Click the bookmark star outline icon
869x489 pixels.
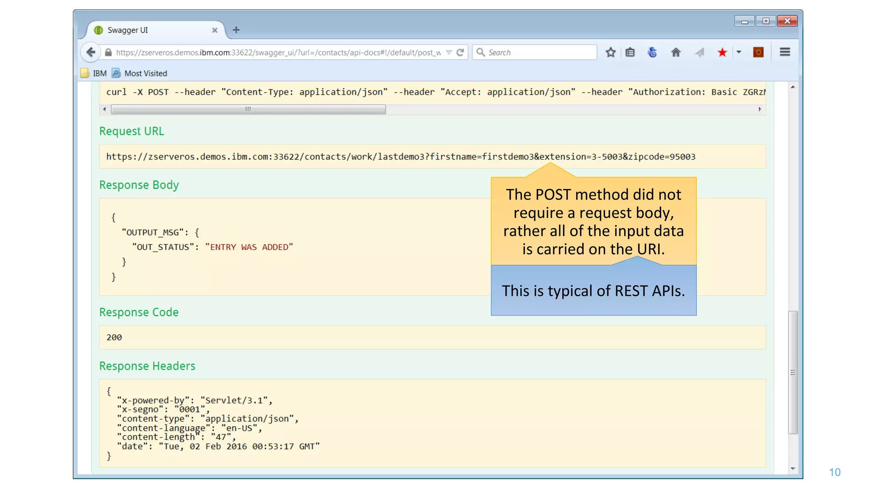pyautogui.click(x=611, y=52)
